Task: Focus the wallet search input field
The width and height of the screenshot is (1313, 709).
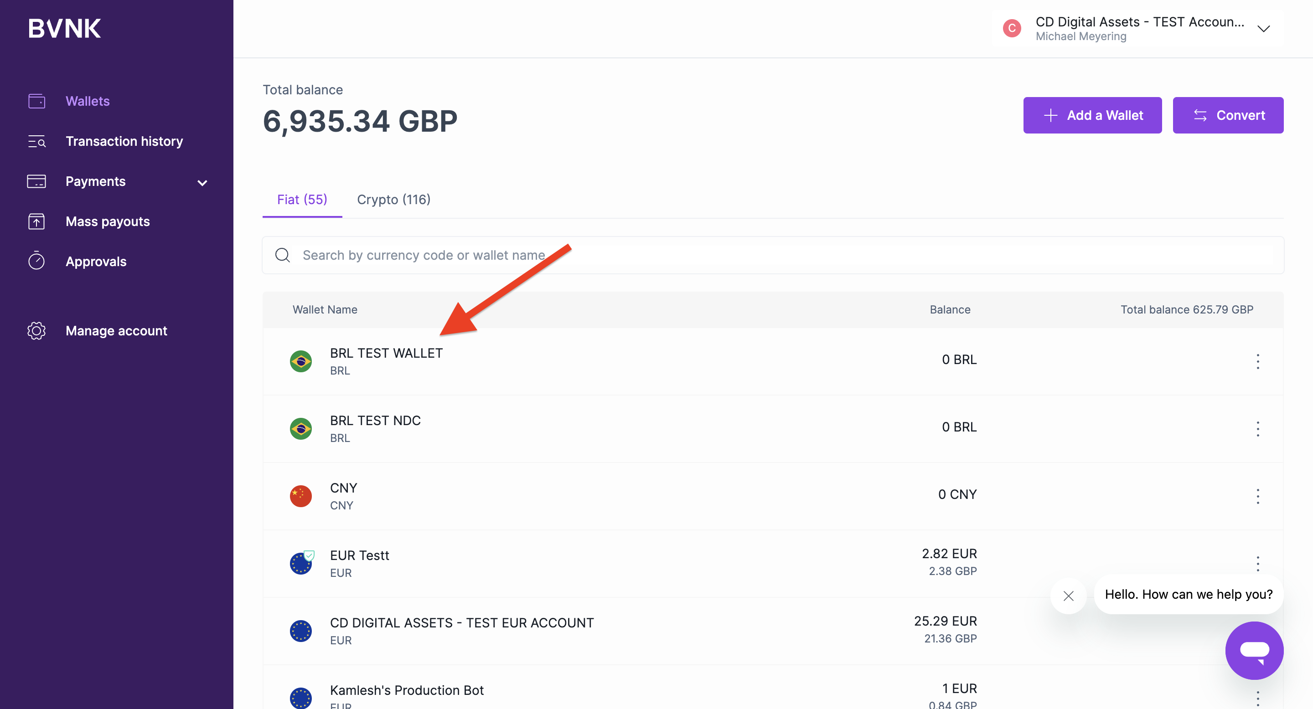Action: tap(662, 255)
